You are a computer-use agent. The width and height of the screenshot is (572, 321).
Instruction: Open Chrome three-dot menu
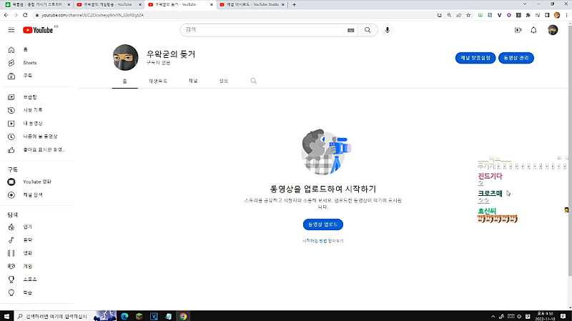tap(566, 15)
